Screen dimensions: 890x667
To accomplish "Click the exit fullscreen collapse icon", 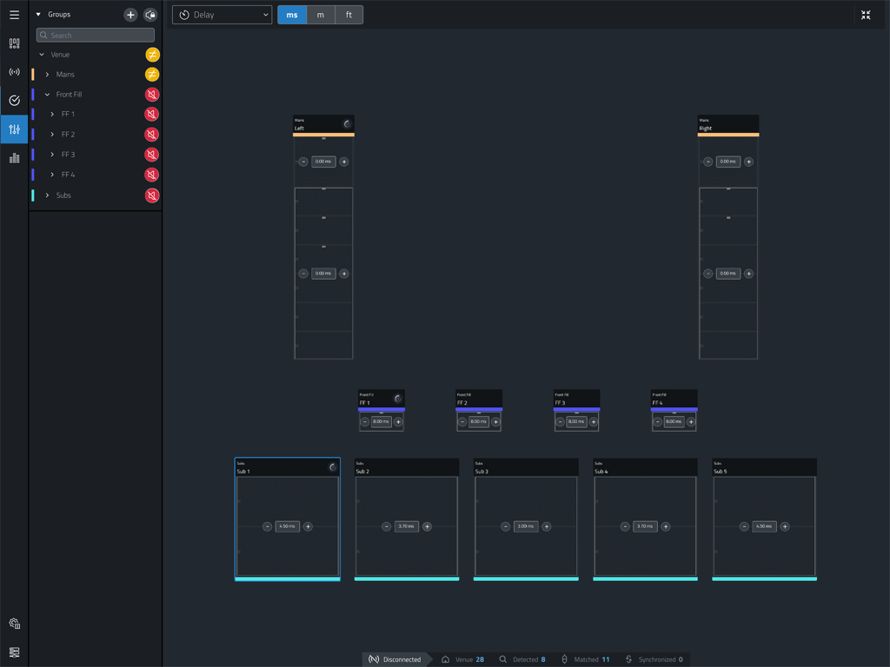I will pyautogui.click(x=866, y=15).
